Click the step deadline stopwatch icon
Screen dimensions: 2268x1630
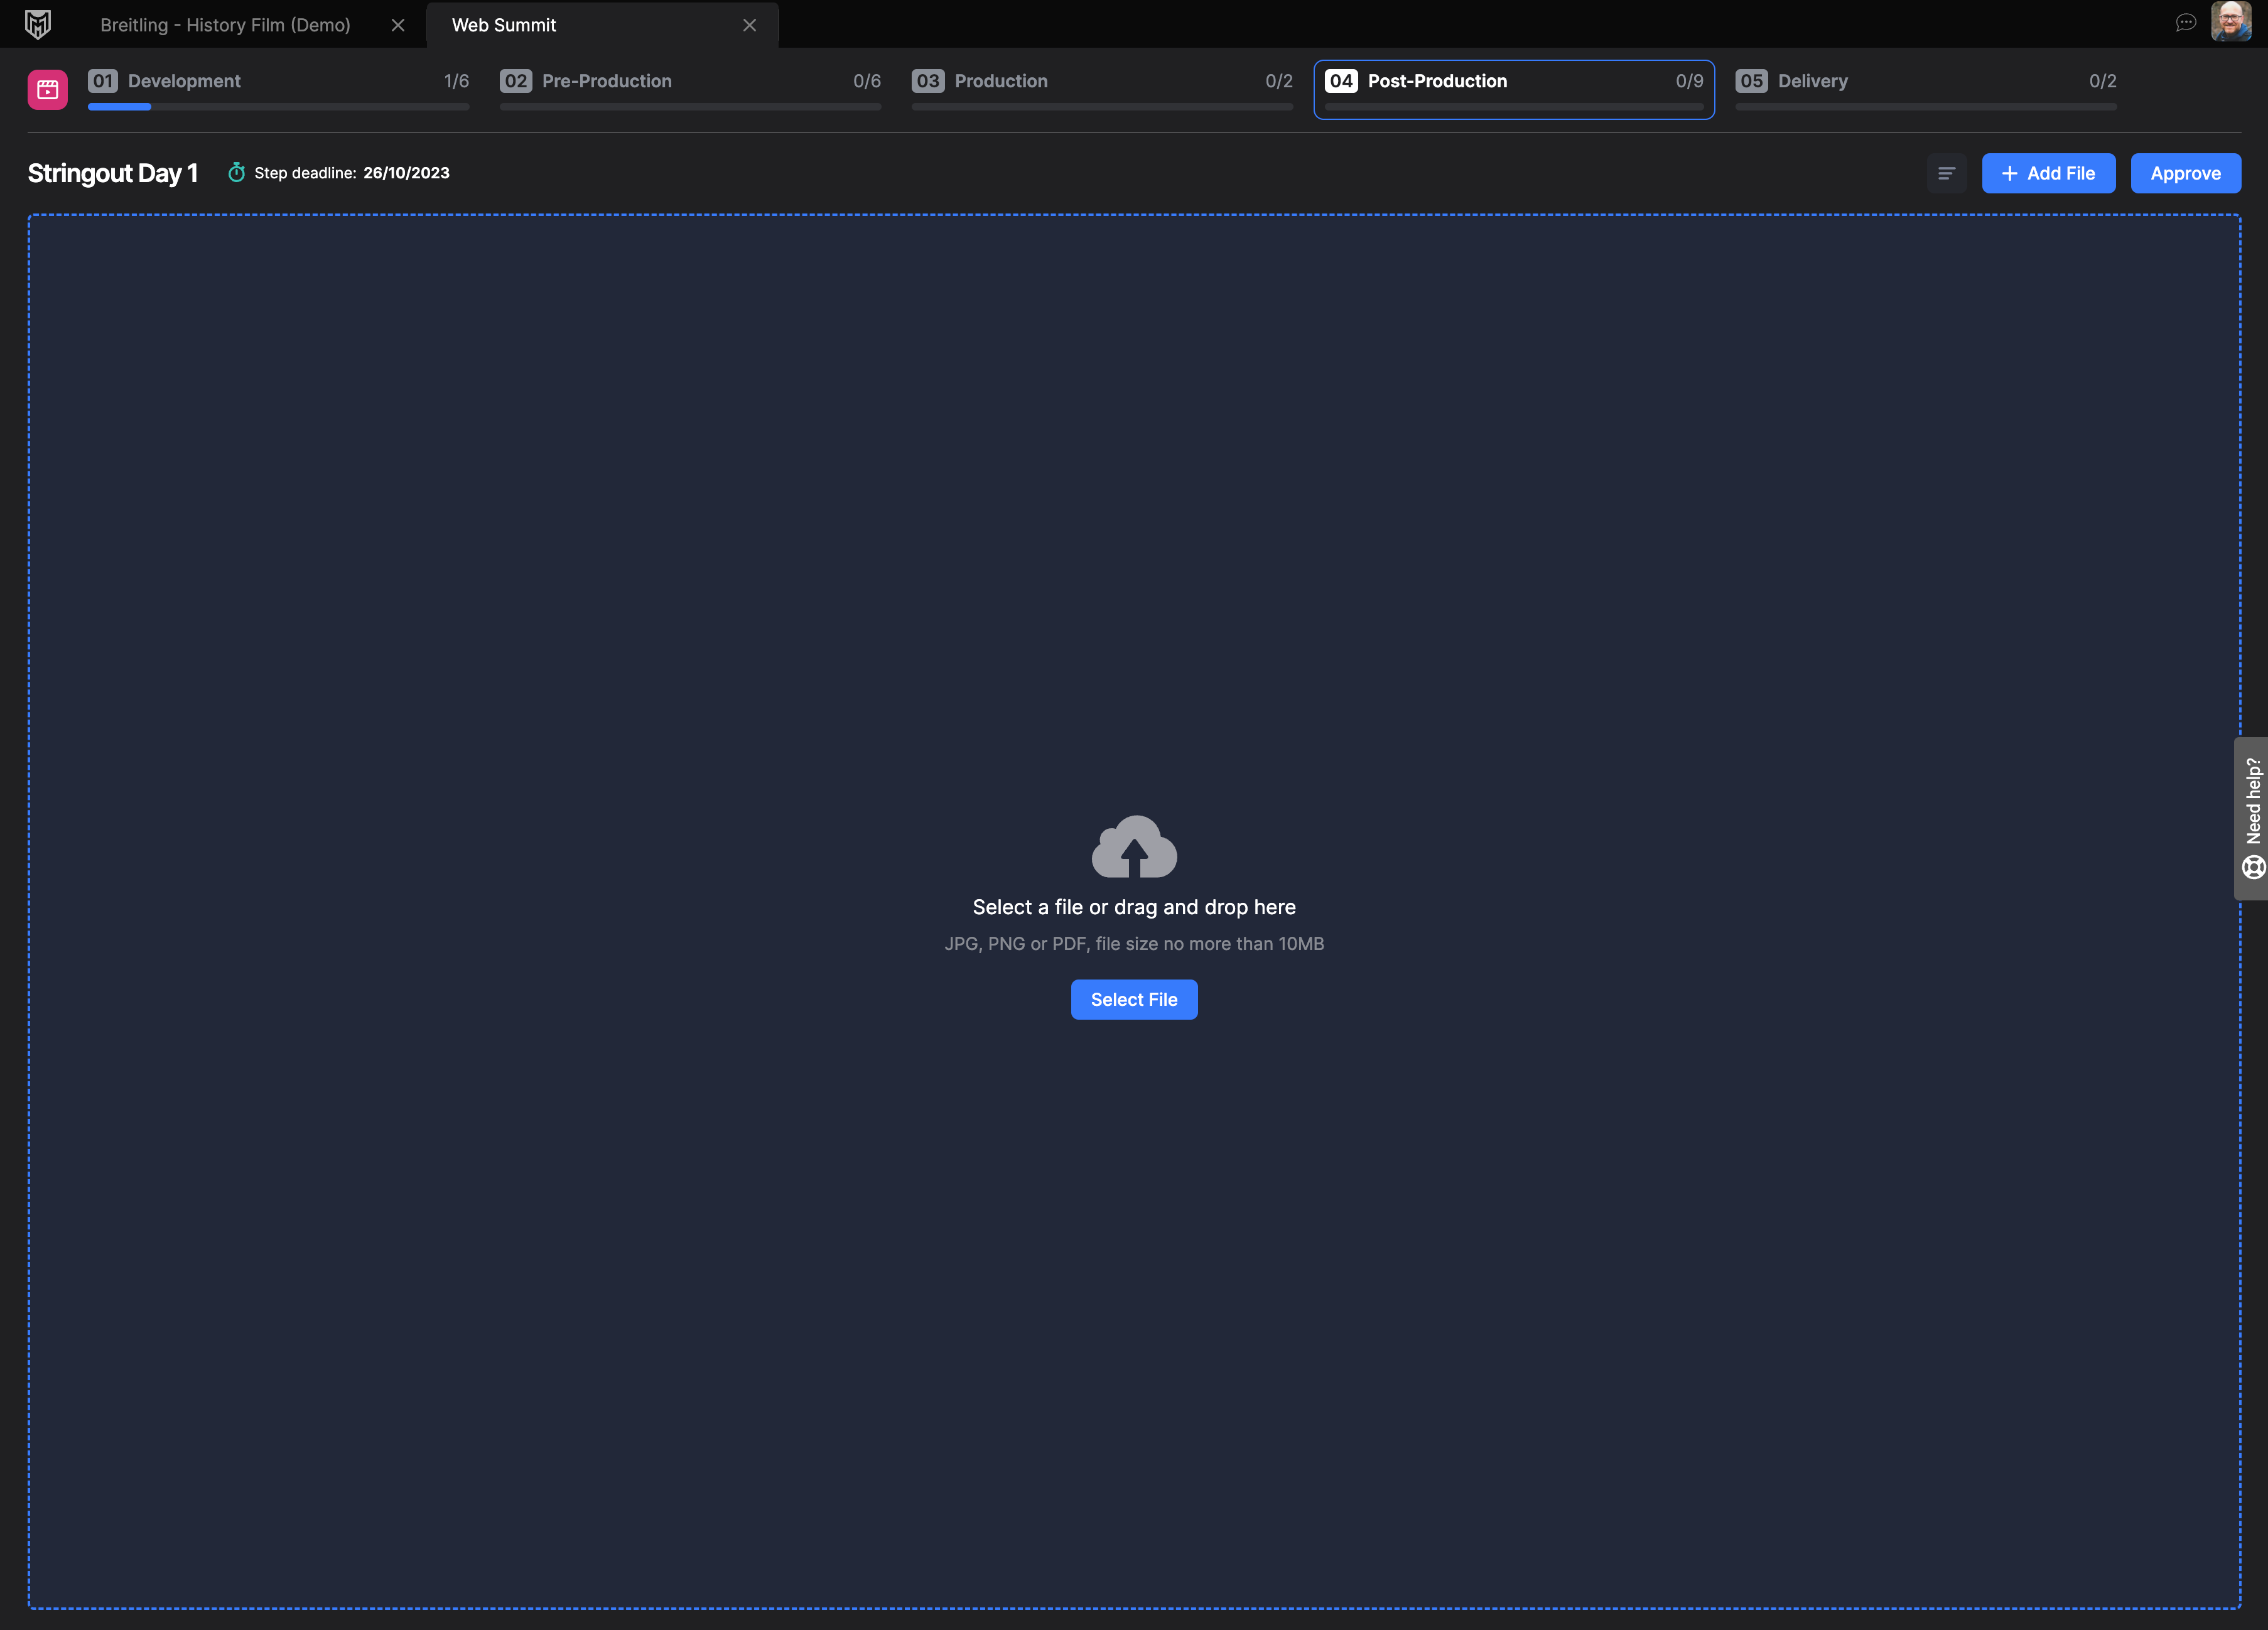236,173
